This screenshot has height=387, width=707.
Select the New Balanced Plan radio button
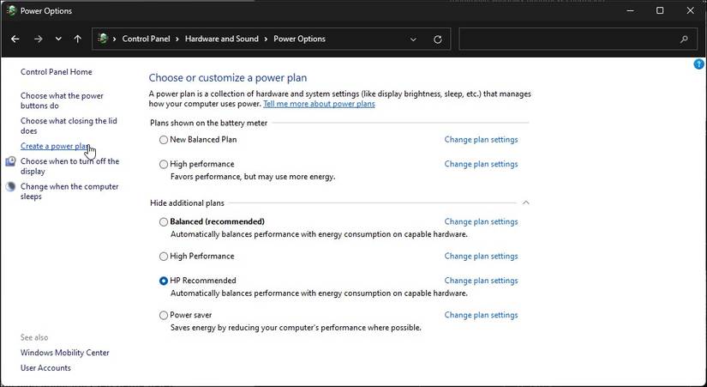pos(164,140)
